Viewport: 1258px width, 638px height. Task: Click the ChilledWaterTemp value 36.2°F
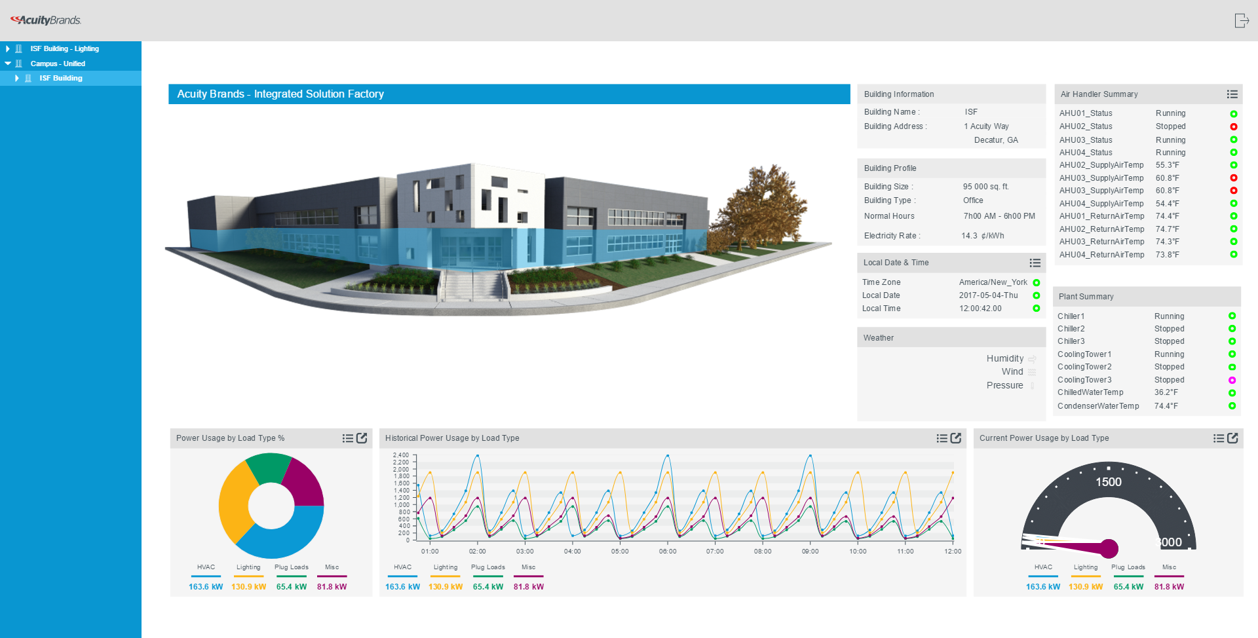(x=1166, y=392)
